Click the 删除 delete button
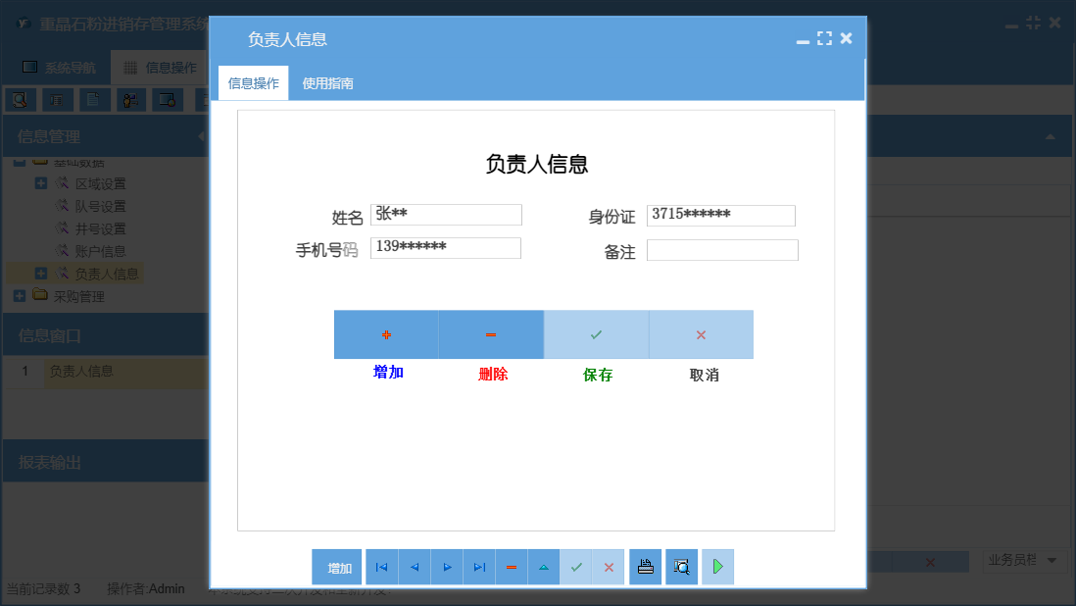 pos(491,334)
